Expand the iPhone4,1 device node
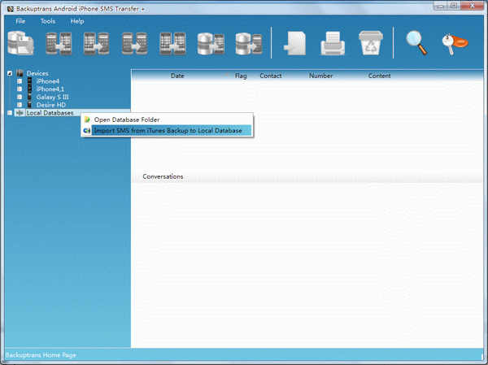This screenshot has width=488, height=365. (20, 89)
